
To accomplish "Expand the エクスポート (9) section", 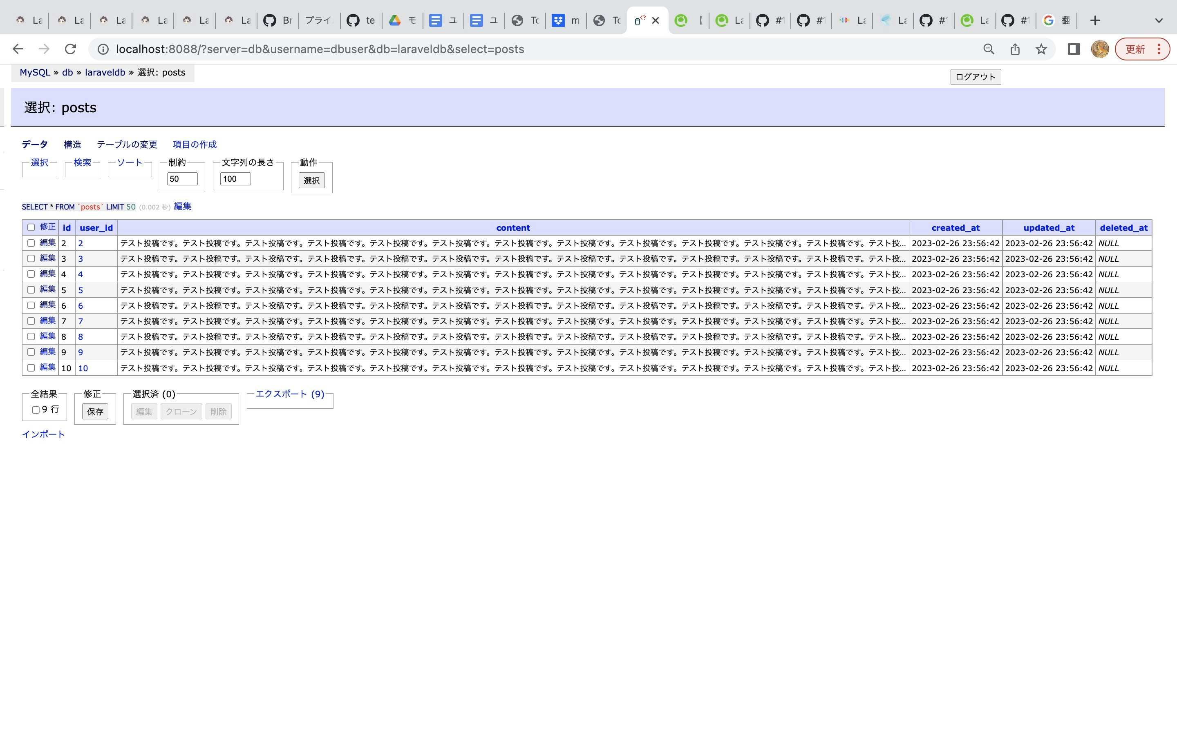I will coord(290,394).
